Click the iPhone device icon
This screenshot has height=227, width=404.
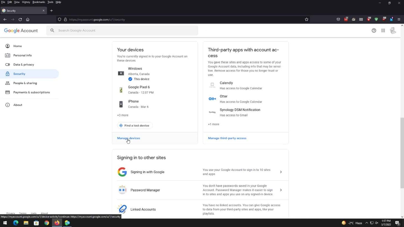click(121, 104)
